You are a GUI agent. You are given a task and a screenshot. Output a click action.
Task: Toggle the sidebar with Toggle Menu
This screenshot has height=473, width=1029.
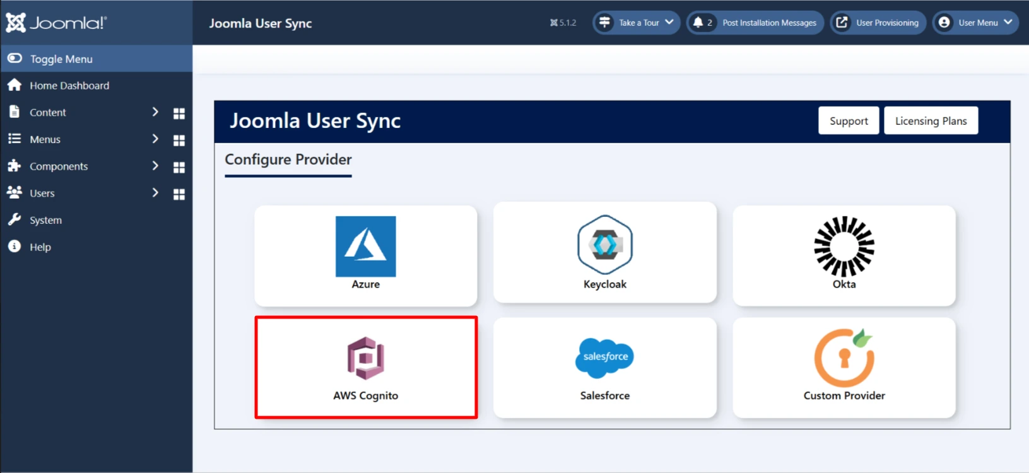point(96,59)
